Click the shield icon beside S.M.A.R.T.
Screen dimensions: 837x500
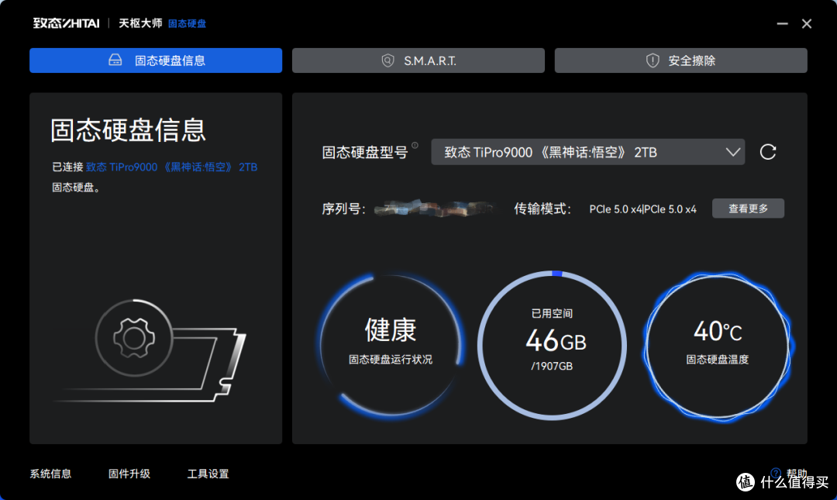click(388, 60)
